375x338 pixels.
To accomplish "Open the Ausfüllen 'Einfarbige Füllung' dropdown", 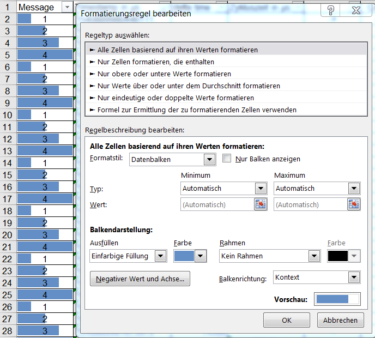I will 160,256.
